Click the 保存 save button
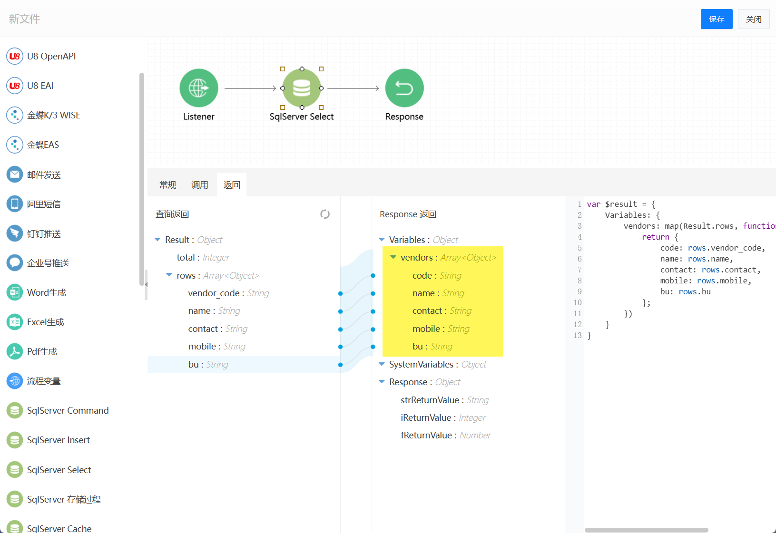This screenshot has height=533, width=776. tap(716, 19)
